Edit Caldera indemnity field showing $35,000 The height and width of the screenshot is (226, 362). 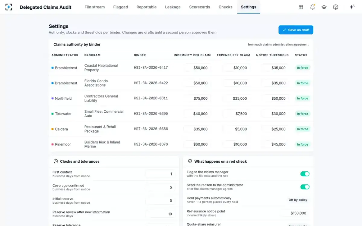point(197,129)
